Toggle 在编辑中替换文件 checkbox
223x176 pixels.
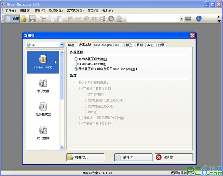click(x=95, y=89)
